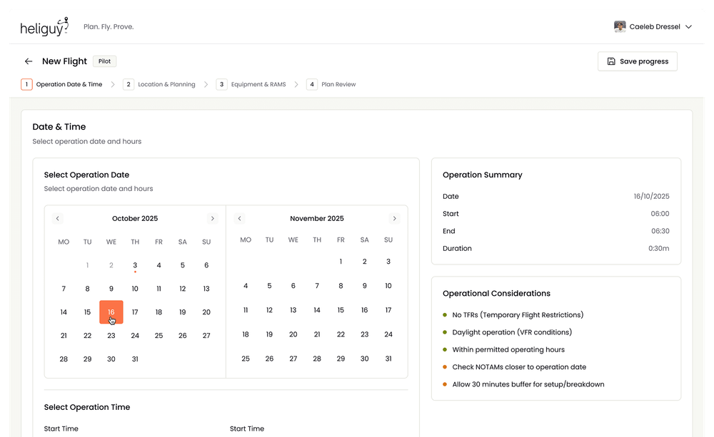714x437 pixels.
Task: Click the back arrow beside New Flight
Action: point(29,61)
